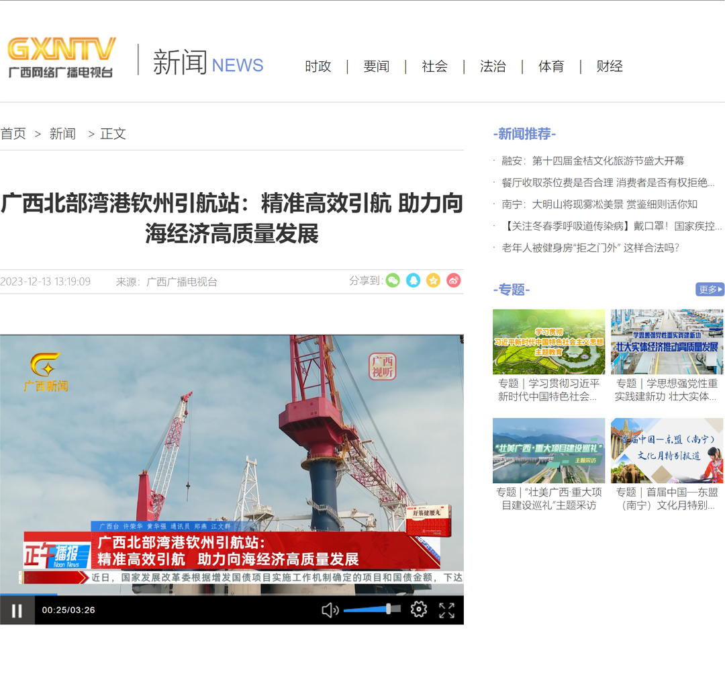Expand more topics via 更多+
Viewport: 725px width, 678px height.
coord(709,289)
